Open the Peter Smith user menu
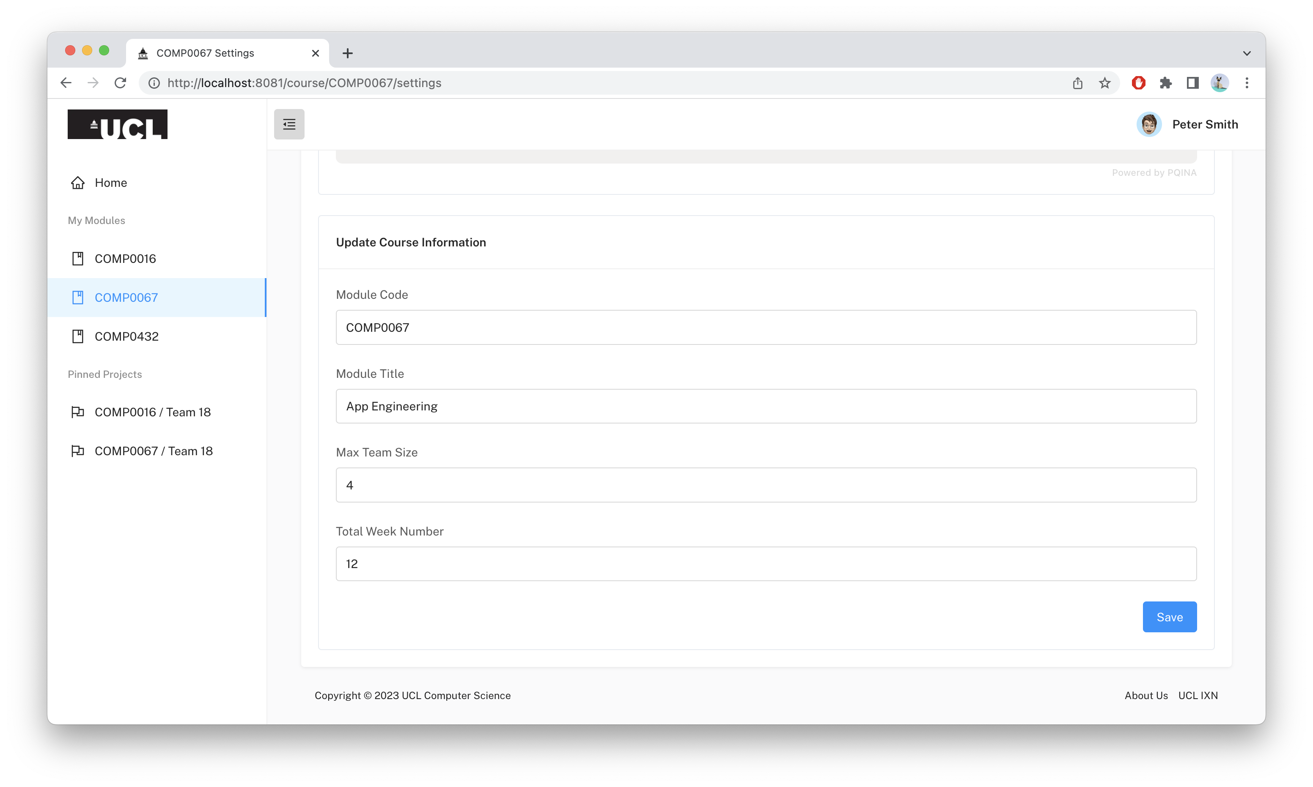 pos(1188,124)
